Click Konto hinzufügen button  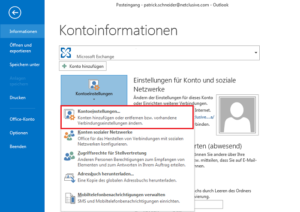(83, 66)
